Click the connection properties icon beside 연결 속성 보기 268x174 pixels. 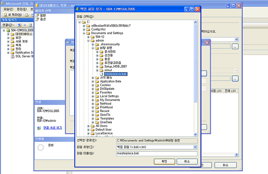(39, 128)
